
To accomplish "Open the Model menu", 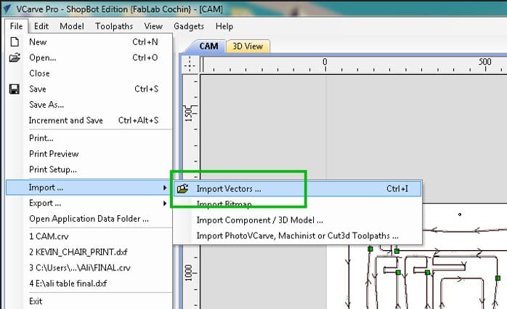I will [72, 26].
